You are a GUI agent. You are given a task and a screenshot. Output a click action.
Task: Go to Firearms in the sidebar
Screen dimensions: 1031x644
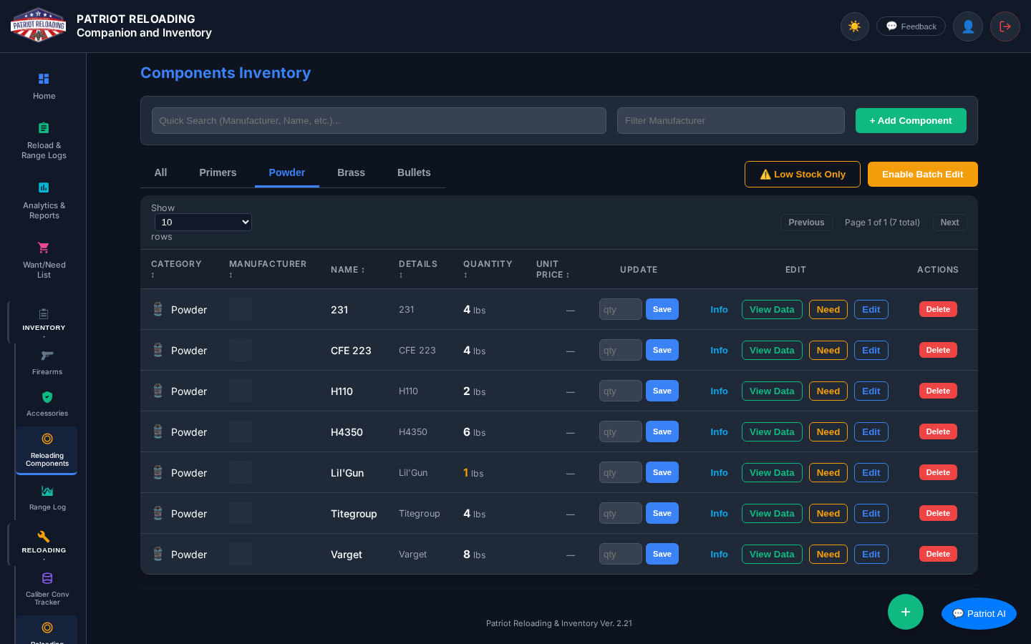point(47,363)
